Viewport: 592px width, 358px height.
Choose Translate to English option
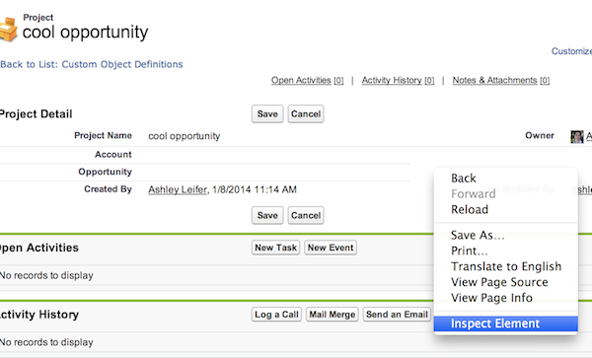pyautogui.click(x=506, y=266)
